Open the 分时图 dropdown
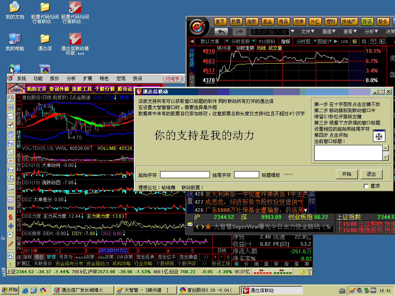This screenshot has width=395, height=296. [315, 41]
